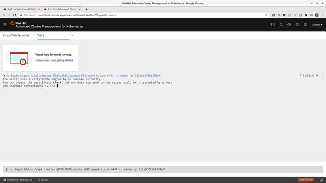Click the screenshot icon beside 11:53:25 AM
326x183 pixels.
[300, 76]
